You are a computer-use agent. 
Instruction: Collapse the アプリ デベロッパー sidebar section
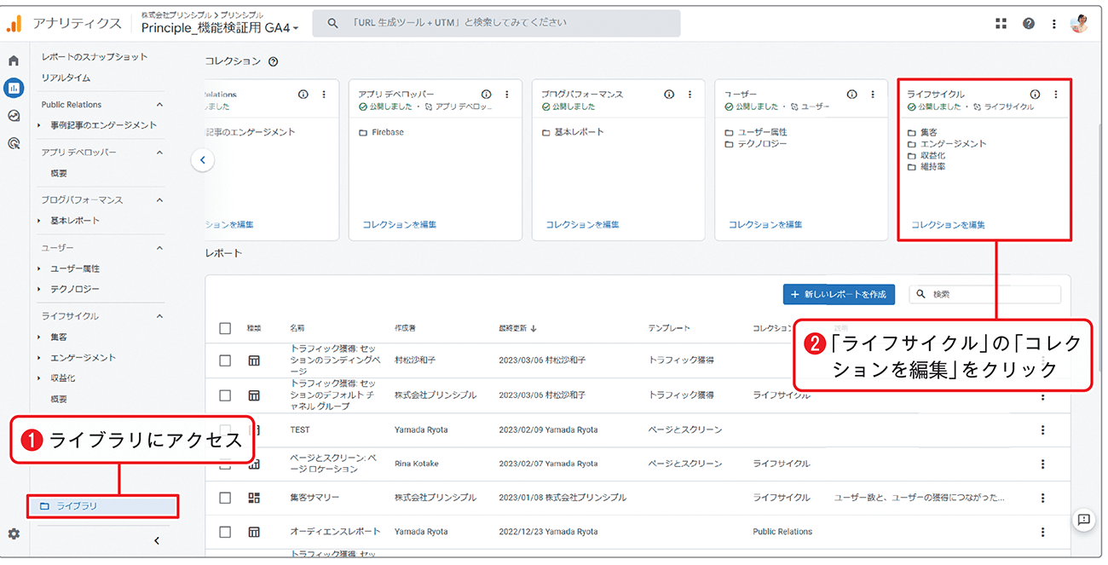pyautogui.click(x=159, y=153)
